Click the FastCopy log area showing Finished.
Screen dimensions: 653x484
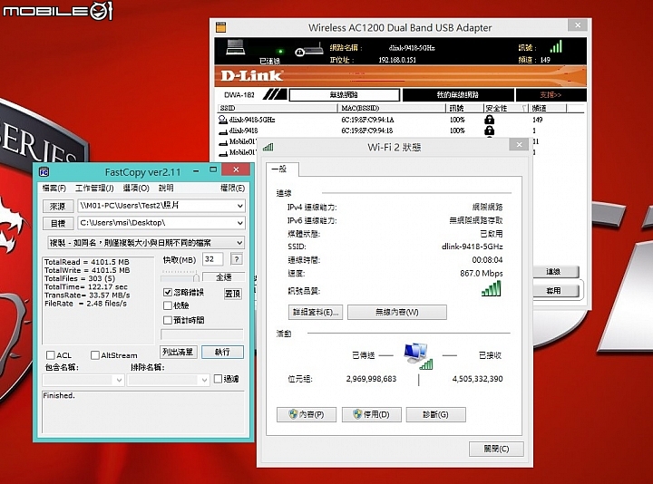(143, 411)
